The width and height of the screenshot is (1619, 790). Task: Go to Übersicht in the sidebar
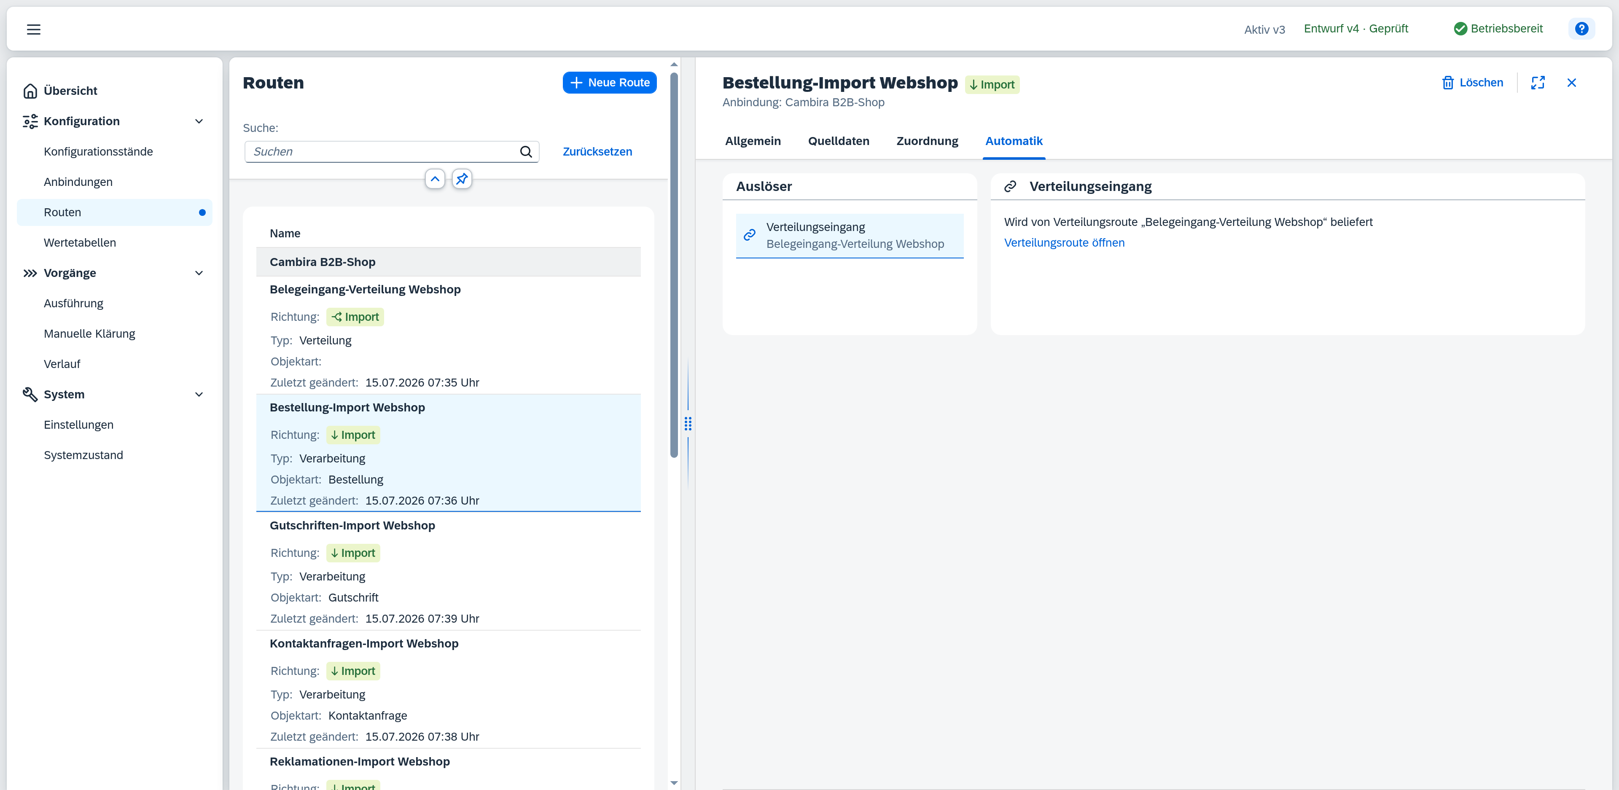point(114,91)
